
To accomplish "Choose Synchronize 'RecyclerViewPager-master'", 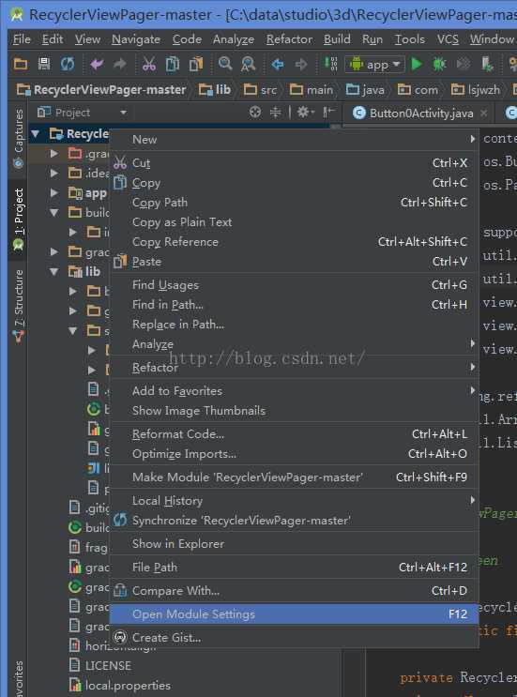I will click(294, 521).
